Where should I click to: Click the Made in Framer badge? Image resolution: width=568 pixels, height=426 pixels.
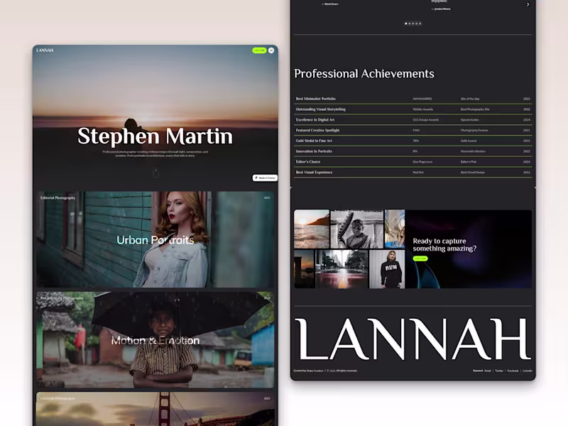(x=264, y=178)
